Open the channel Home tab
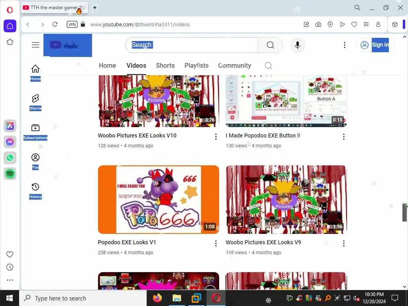Viewport: 408px width, 306px height. [x=107, y=66]
